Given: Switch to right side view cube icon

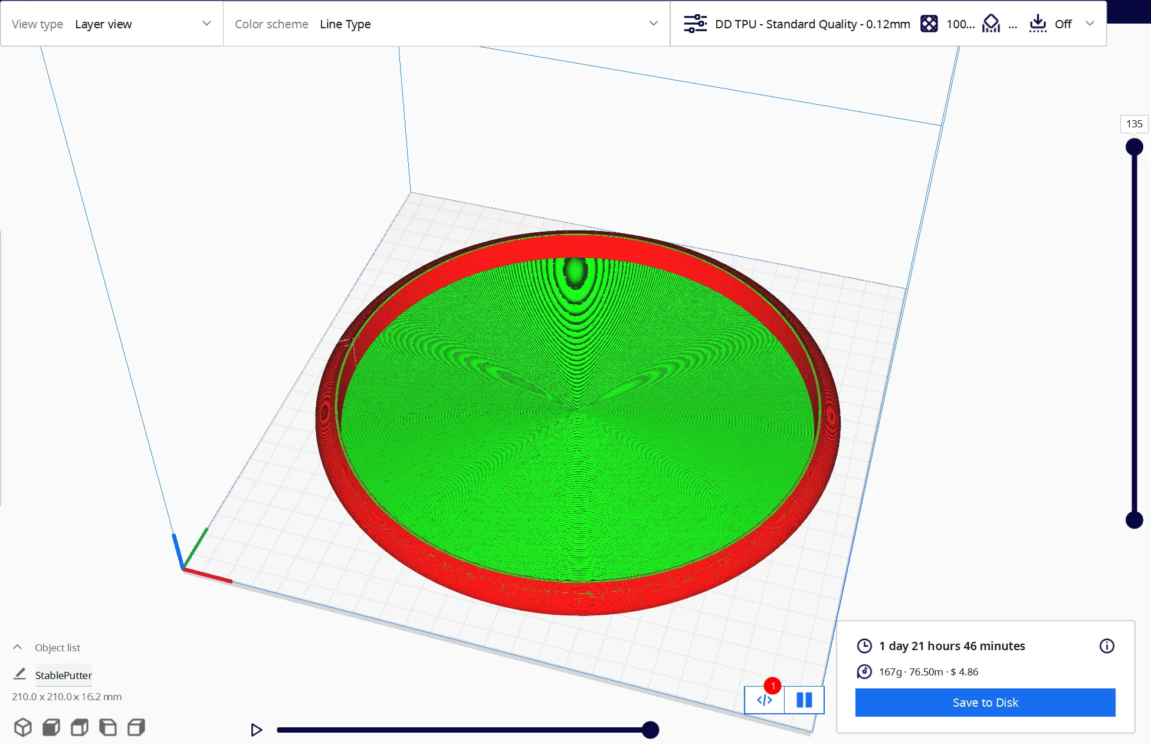Looking at the screenshot, I should coord(136,727).
